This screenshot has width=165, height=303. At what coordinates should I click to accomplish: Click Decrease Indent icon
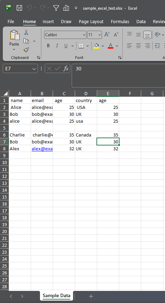pyautogui.click(x=157, y=46)
